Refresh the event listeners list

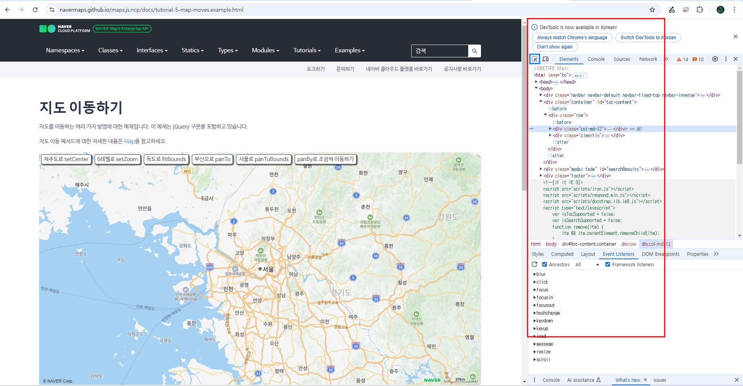(534, 264)
